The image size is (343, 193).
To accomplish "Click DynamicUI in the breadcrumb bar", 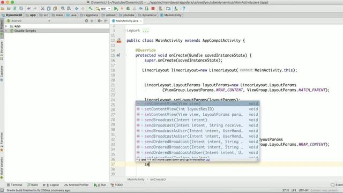I will click(x=12, y=15).
